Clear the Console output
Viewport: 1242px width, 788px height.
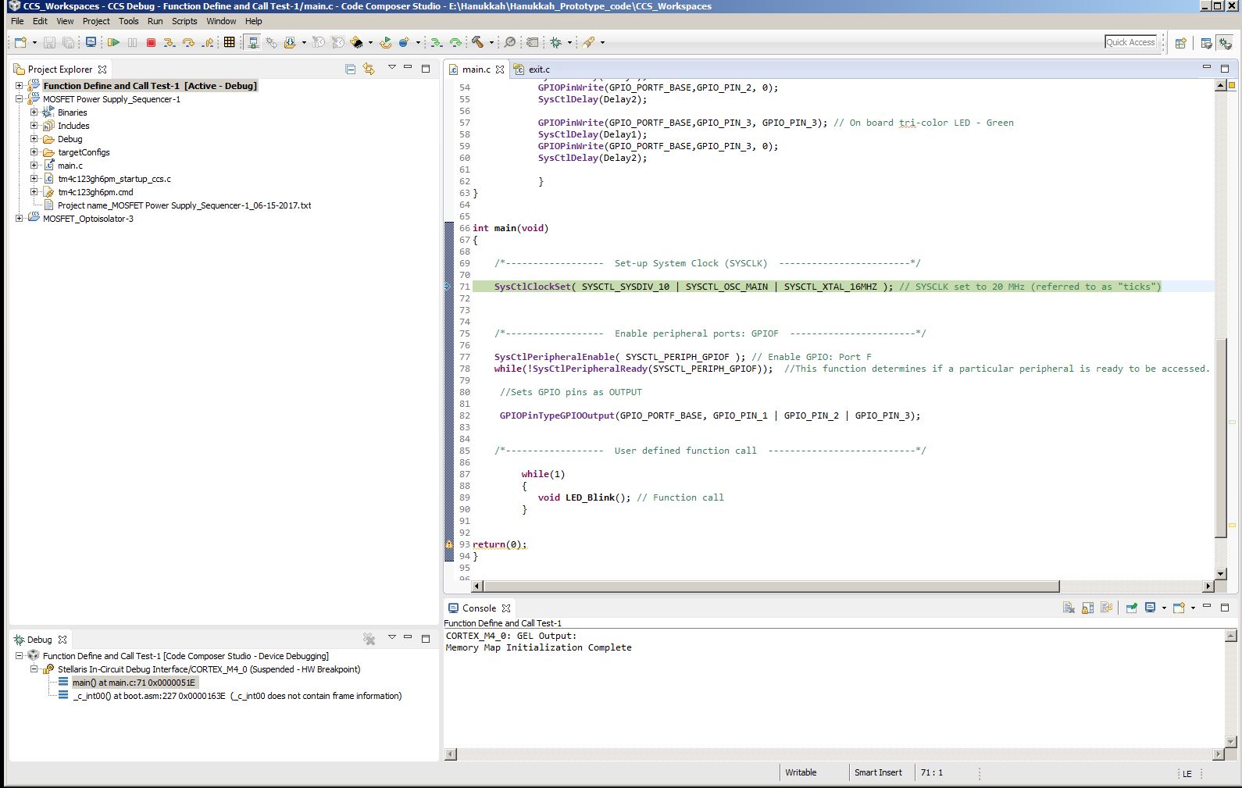pyautogui.click(x=1069, y=608)
